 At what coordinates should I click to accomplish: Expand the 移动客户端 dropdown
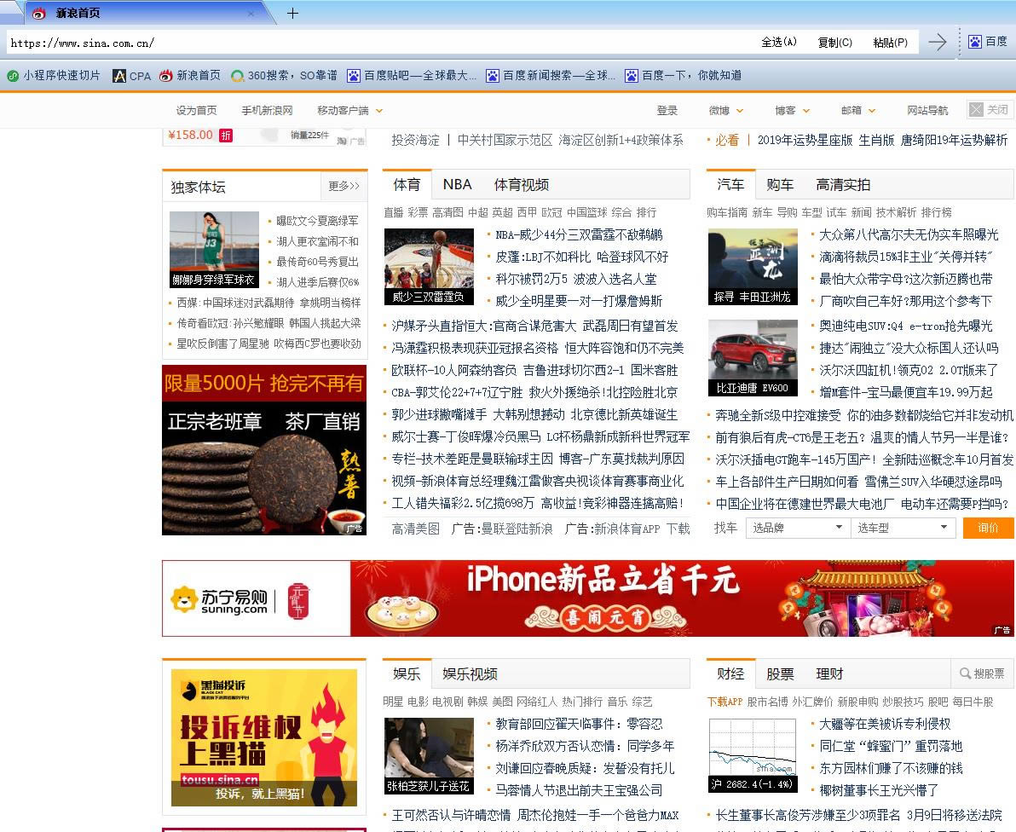coord(379,111)
